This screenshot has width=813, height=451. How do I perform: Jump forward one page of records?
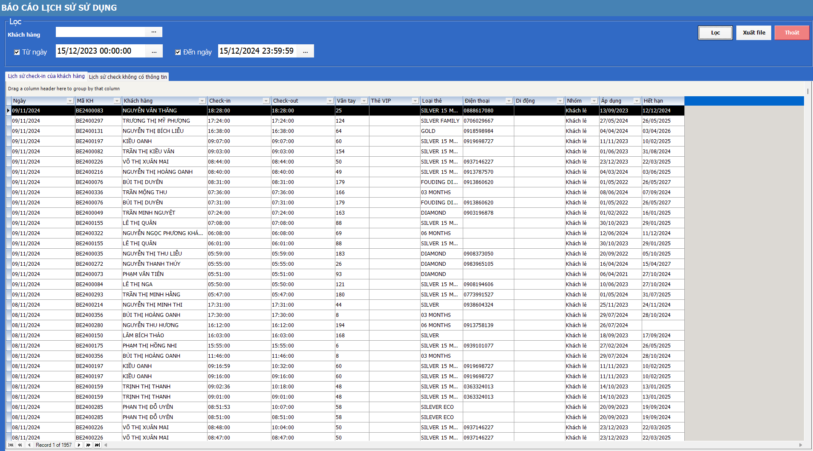(x=88, y=445)
